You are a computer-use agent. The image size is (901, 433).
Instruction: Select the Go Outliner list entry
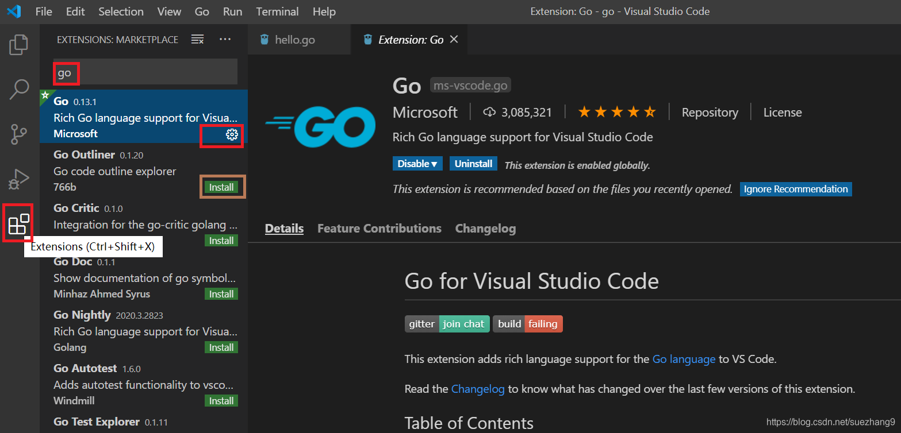(x=144, y=170)
